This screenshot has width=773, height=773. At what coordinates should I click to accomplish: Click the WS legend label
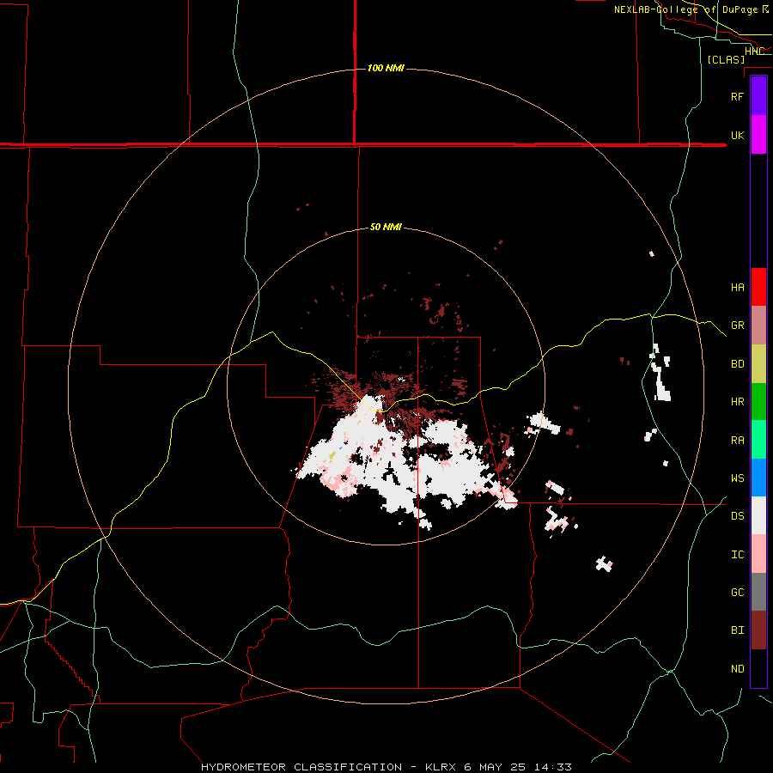point(737,478)
